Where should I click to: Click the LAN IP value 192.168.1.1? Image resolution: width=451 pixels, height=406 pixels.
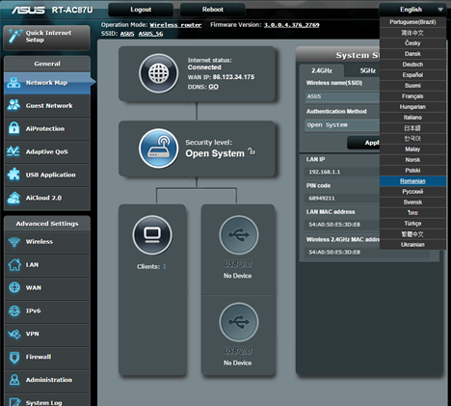click(325, 172)
